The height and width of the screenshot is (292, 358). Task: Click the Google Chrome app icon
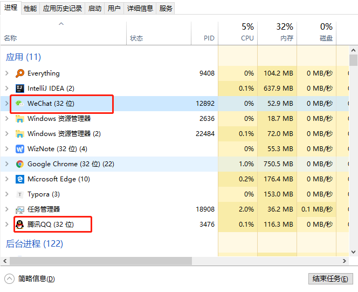[x=20, y=164]
